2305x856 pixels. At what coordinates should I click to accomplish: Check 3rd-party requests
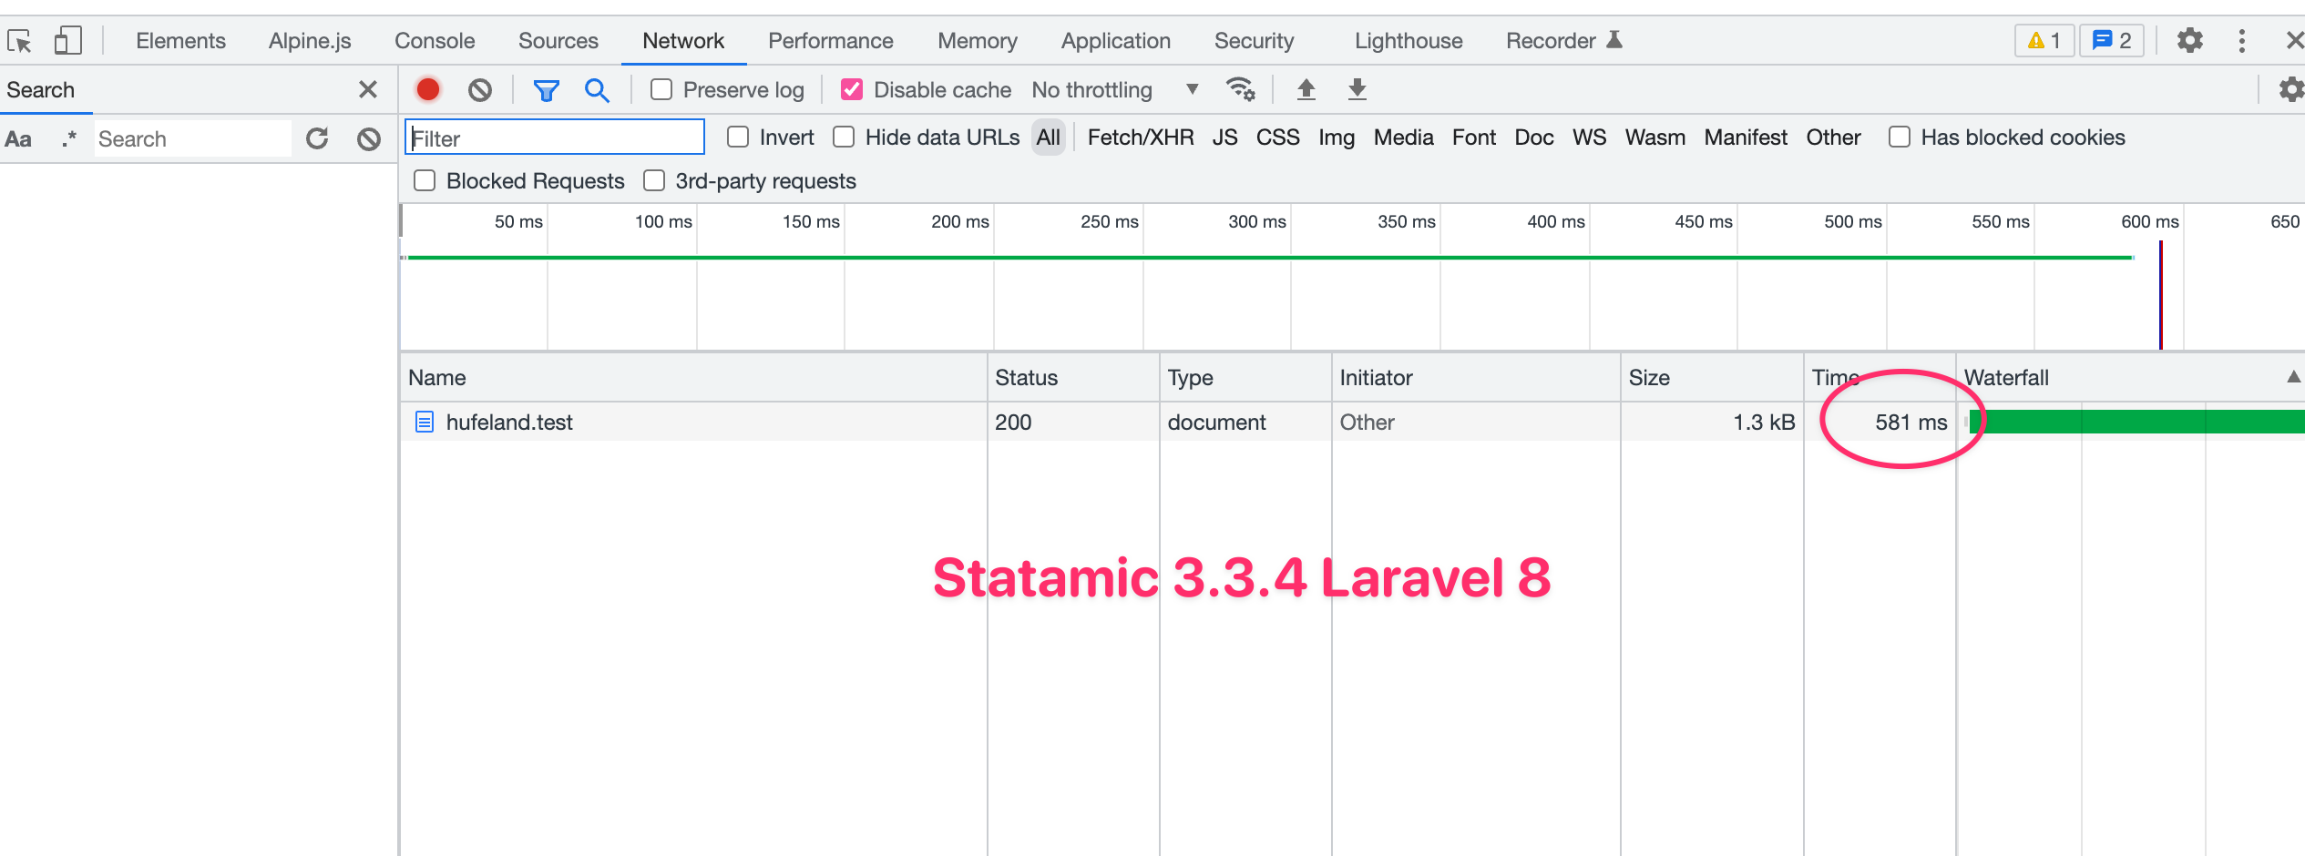coord(654,180)
